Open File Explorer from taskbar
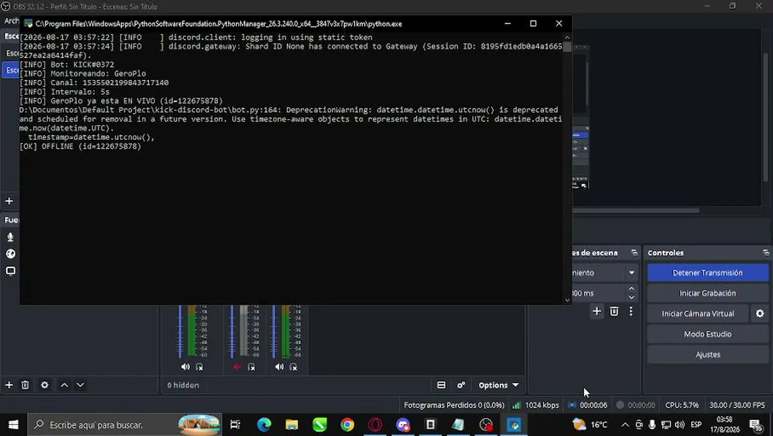Viewport: 773px width, 436px height. pyautogui.click(x=292, y=425)
